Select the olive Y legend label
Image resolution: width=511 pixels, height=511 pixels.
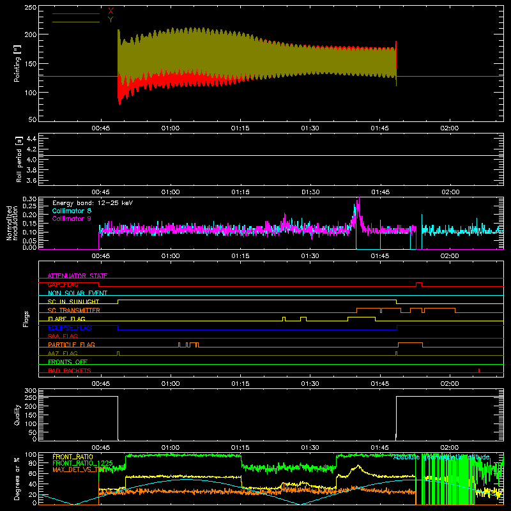111,19
